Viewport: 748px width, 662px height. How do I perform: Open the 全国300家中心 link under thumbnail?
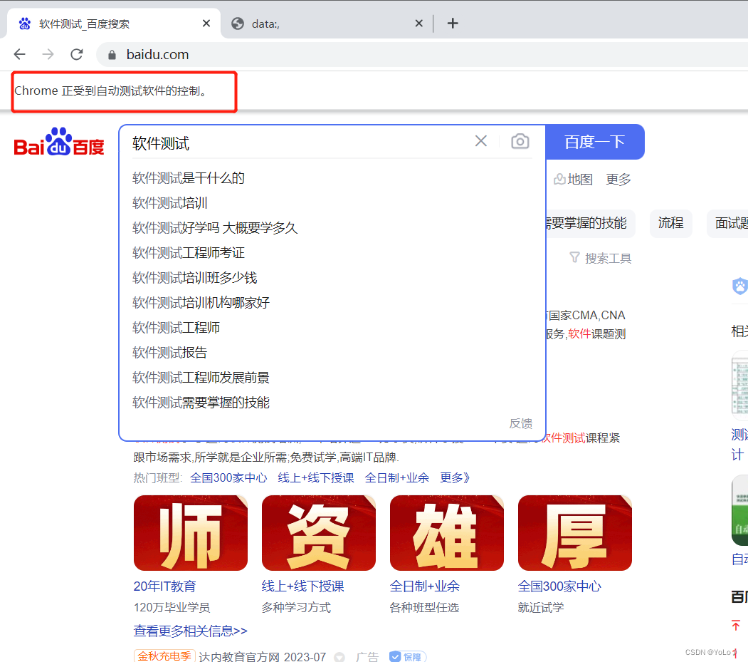(559, 586)
